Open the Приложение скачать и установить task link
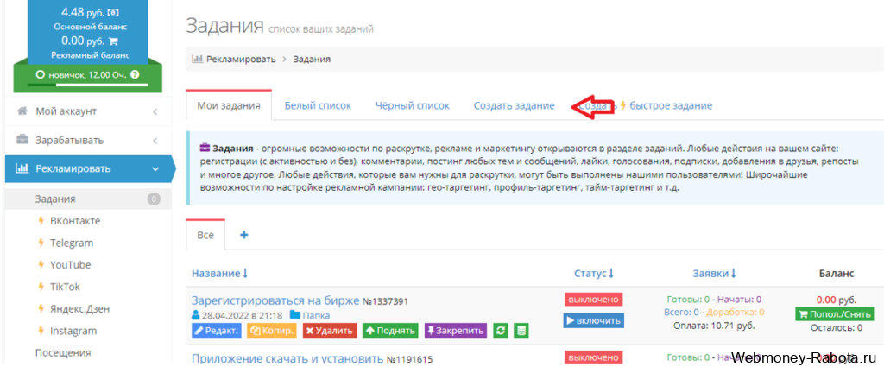 (x=287, y=359)
